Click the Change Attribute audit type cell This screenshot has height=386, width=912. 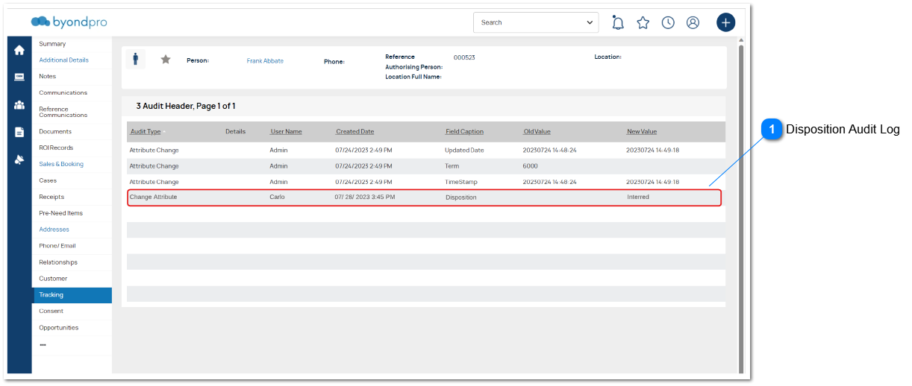coord(153,197)
